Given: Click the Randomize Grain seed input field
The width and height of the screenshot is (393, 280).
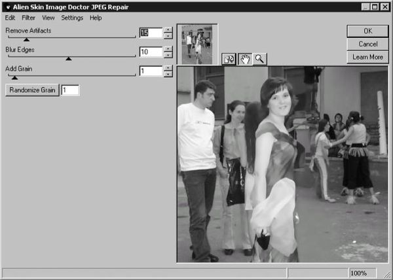Looking at the screenshot, I should tap(70, 90).
